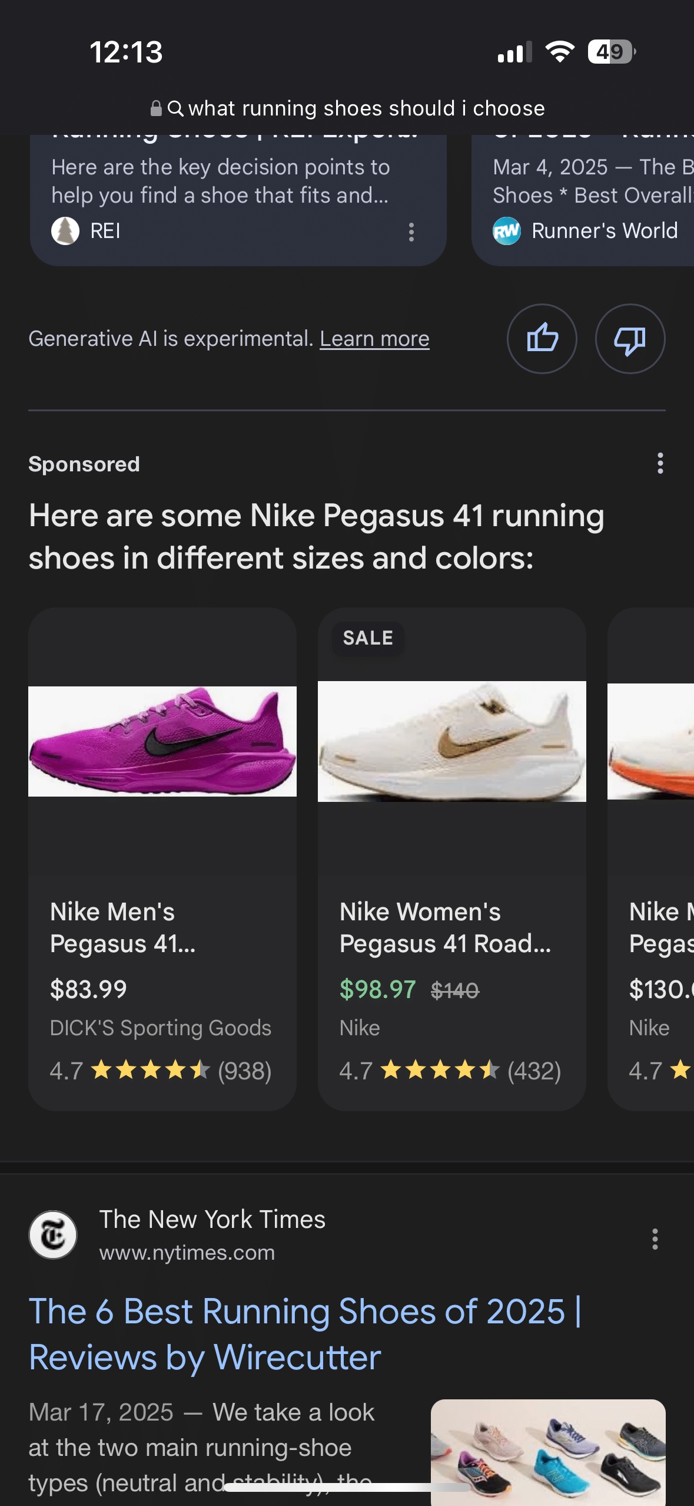This screenshot has height=1506, width=694.
Task: Open the Sponsored section three-dot menu
Action: (x=660, y=464)
